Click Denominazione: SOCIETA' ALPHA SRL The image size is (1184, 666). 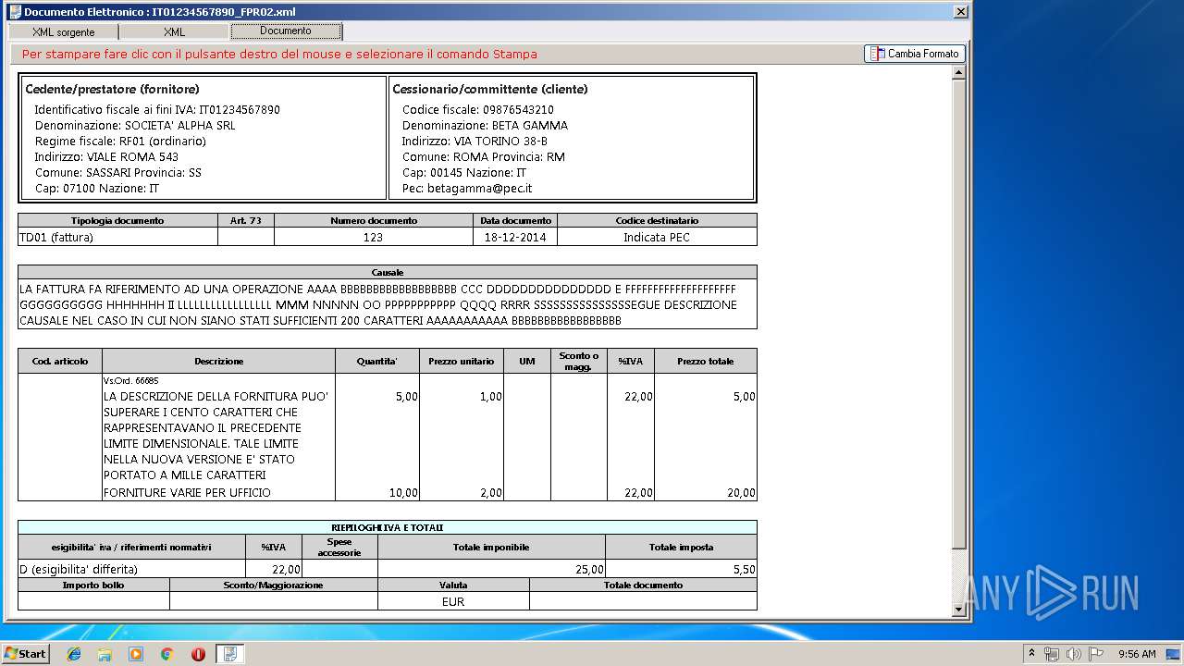(135, 126)
